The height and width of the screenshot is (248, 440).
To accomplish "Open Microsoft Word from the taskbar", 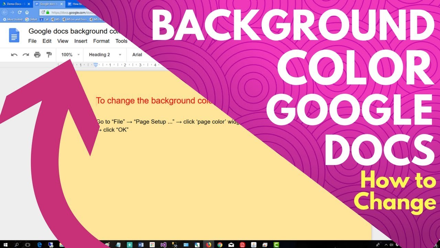I will click(x=141, y=245).
